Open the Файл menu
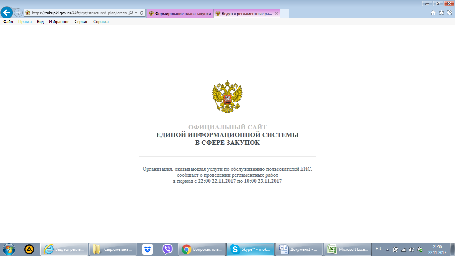 [8, 22]
